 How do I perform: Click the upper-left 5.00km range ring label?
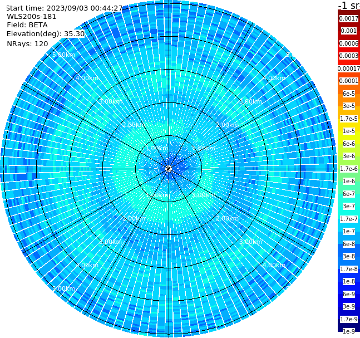[x=63, y=55]
